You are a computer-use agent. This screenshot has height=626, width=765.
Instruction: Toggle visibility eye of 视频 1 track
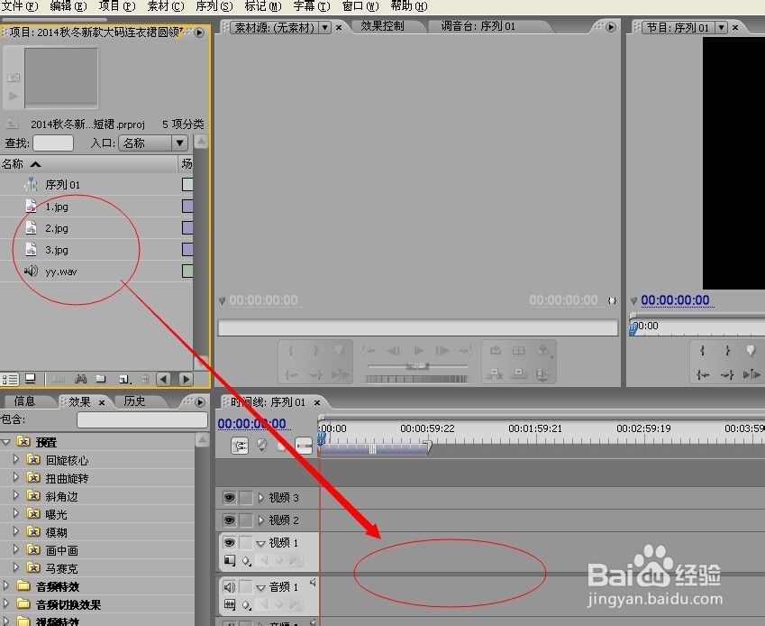coord(229,542)
